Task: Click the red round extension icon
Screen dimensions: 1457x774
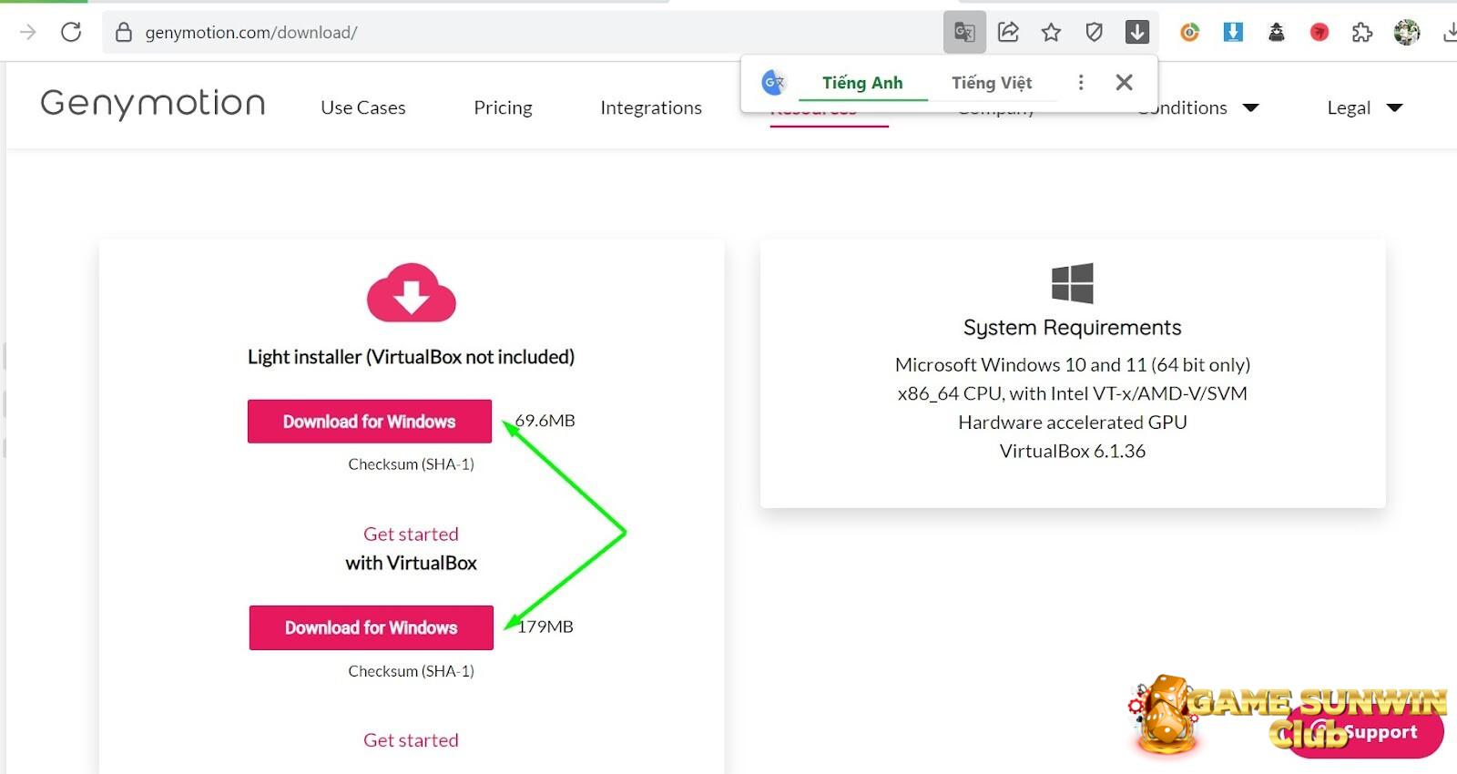Action: [x=1319, y=33]
